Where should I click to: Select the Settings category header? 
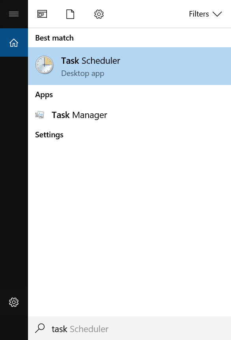coord(49,135)
